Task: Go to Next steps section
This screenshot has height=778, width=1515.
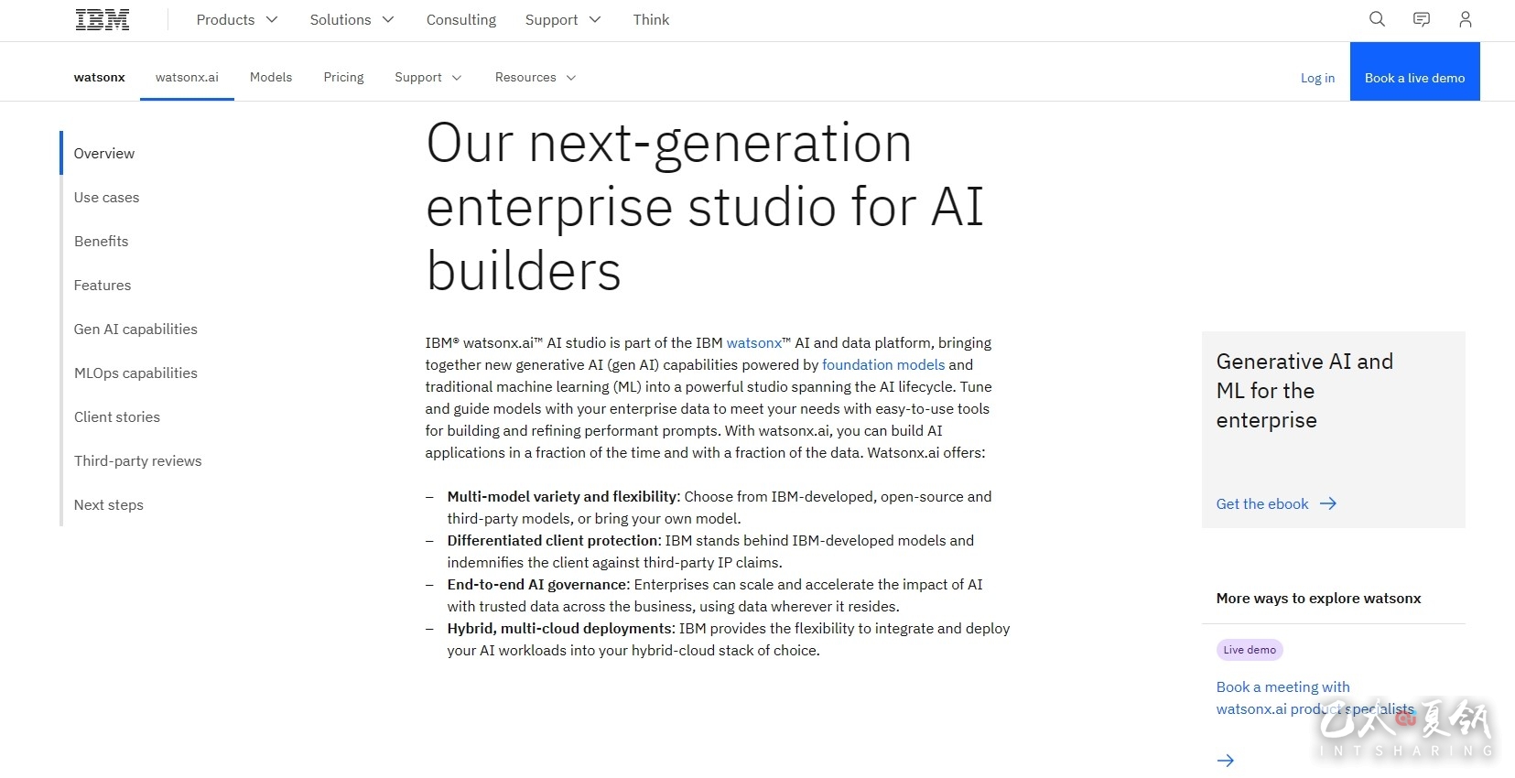Action: [x=108, y=504]
